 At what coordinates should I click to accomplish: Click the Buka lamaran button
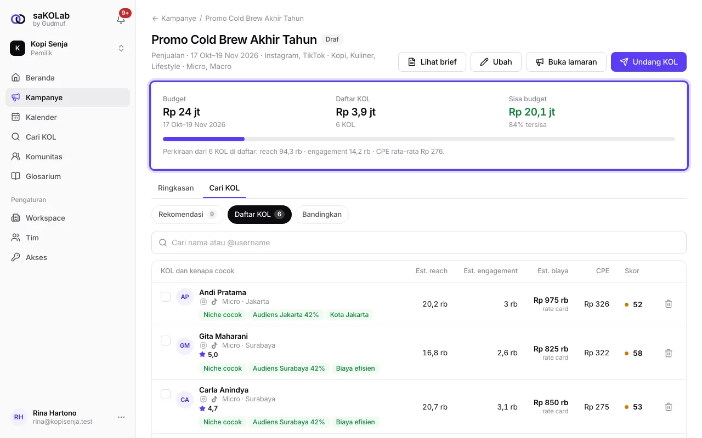point(566,62)
